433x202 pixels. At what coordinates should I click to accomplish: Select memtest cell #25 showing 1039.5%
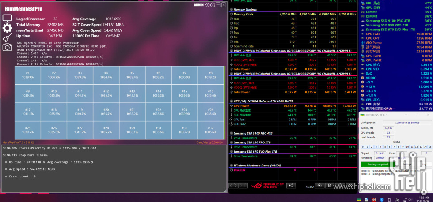pos(27,130)
